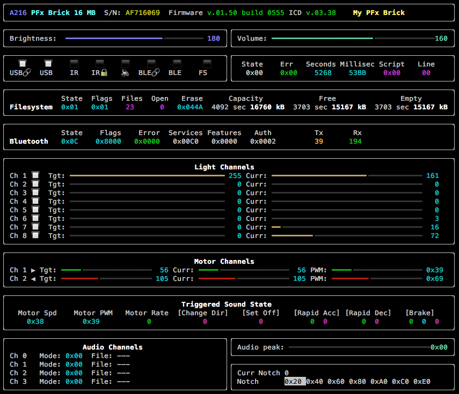Viewport: 459px width, 394px height.
Task: Click Filesystem Erase value 0x044A
Action: pyautogui.click(x=190, y=107)
